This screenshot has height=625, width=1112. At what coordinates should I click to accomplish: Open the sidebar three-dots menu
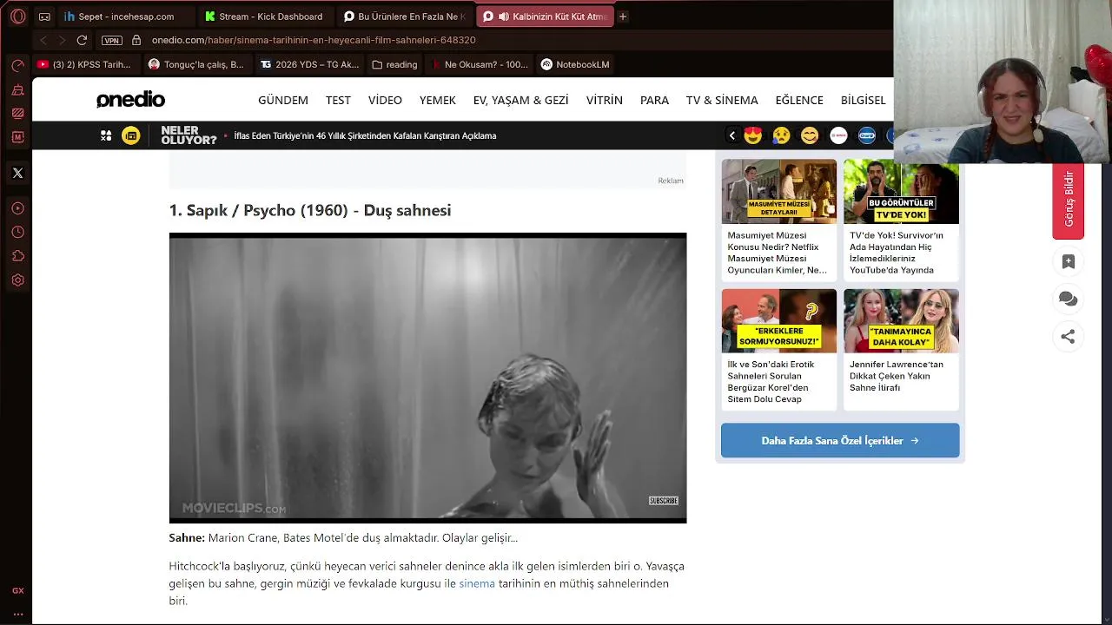click(17, 614)
